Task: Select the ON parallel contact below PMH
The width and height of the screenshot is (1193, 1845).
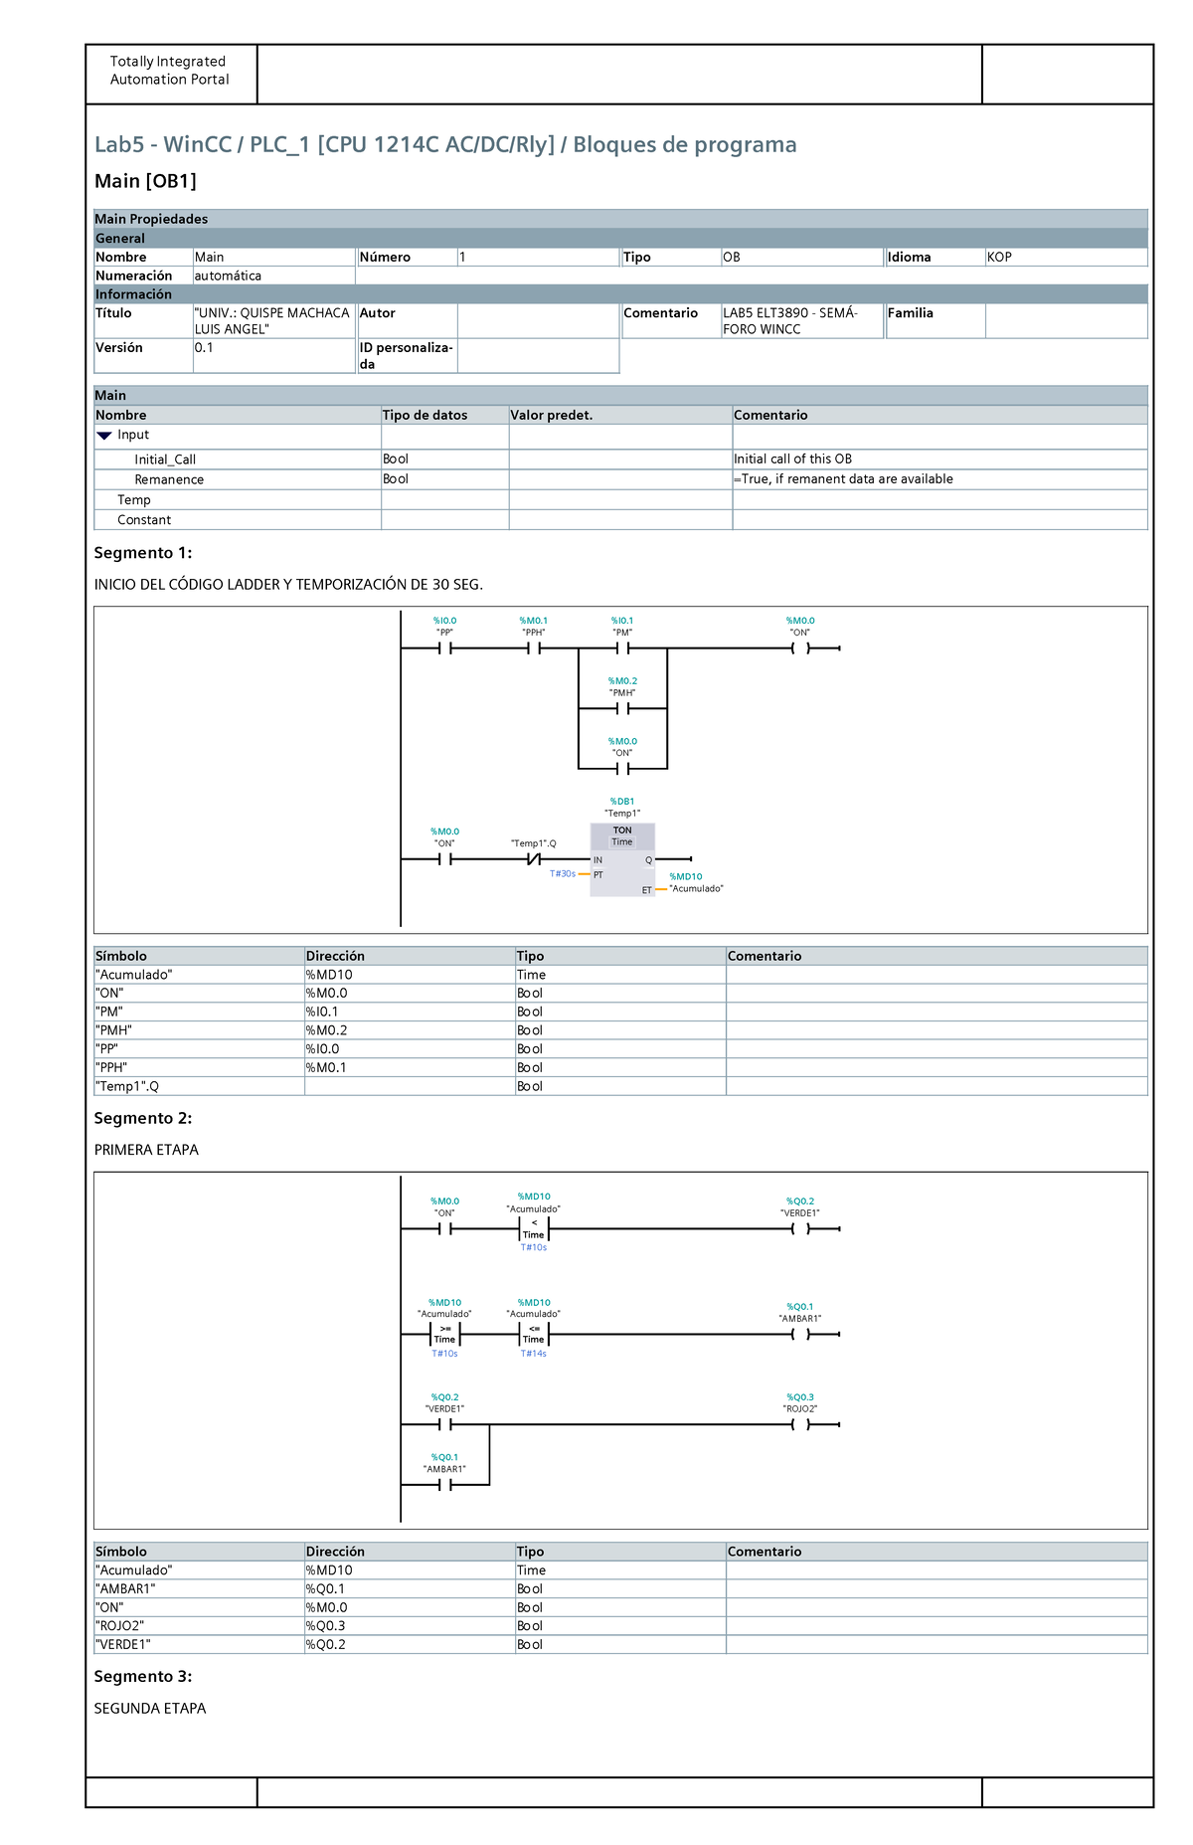Action: click(622, 769)
